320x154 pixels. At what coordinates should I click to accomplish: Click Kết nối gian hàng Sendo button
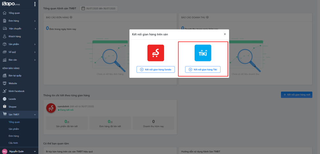pos(156,69)
